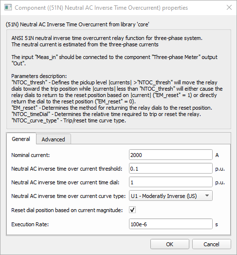Screen dimensions: 237x255
Task: Confirm the settings with the OK button
Action: pos(170,244)
